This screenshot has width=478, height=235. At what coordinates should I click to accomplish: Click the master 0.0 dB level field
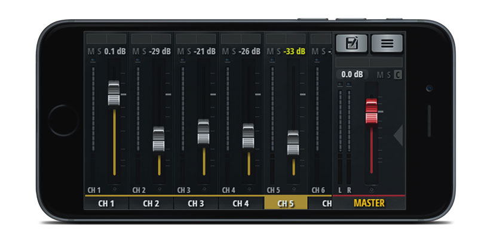click(x=352, y=75)
